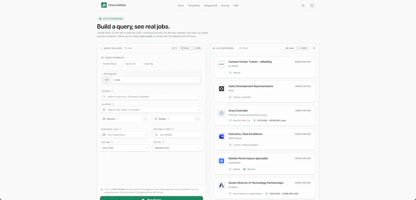This screenshot has width=416, height=200.
Task: Click the Clear button in Query Builder
Action: 128,48
